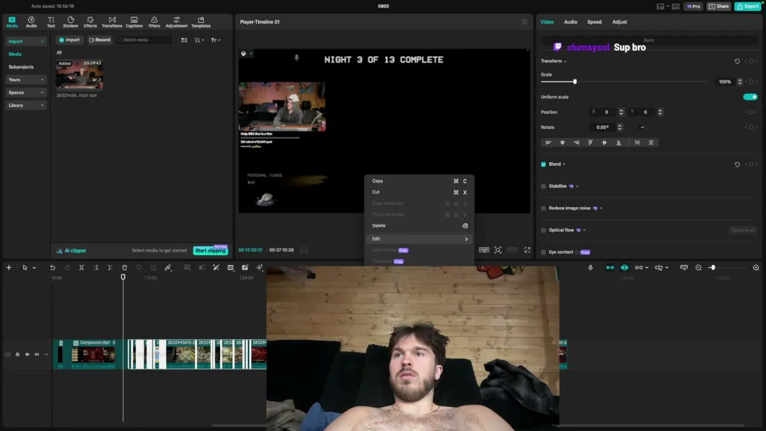
Task: Click the timeline zoom slider handle
Action: [x=712, y=268]
